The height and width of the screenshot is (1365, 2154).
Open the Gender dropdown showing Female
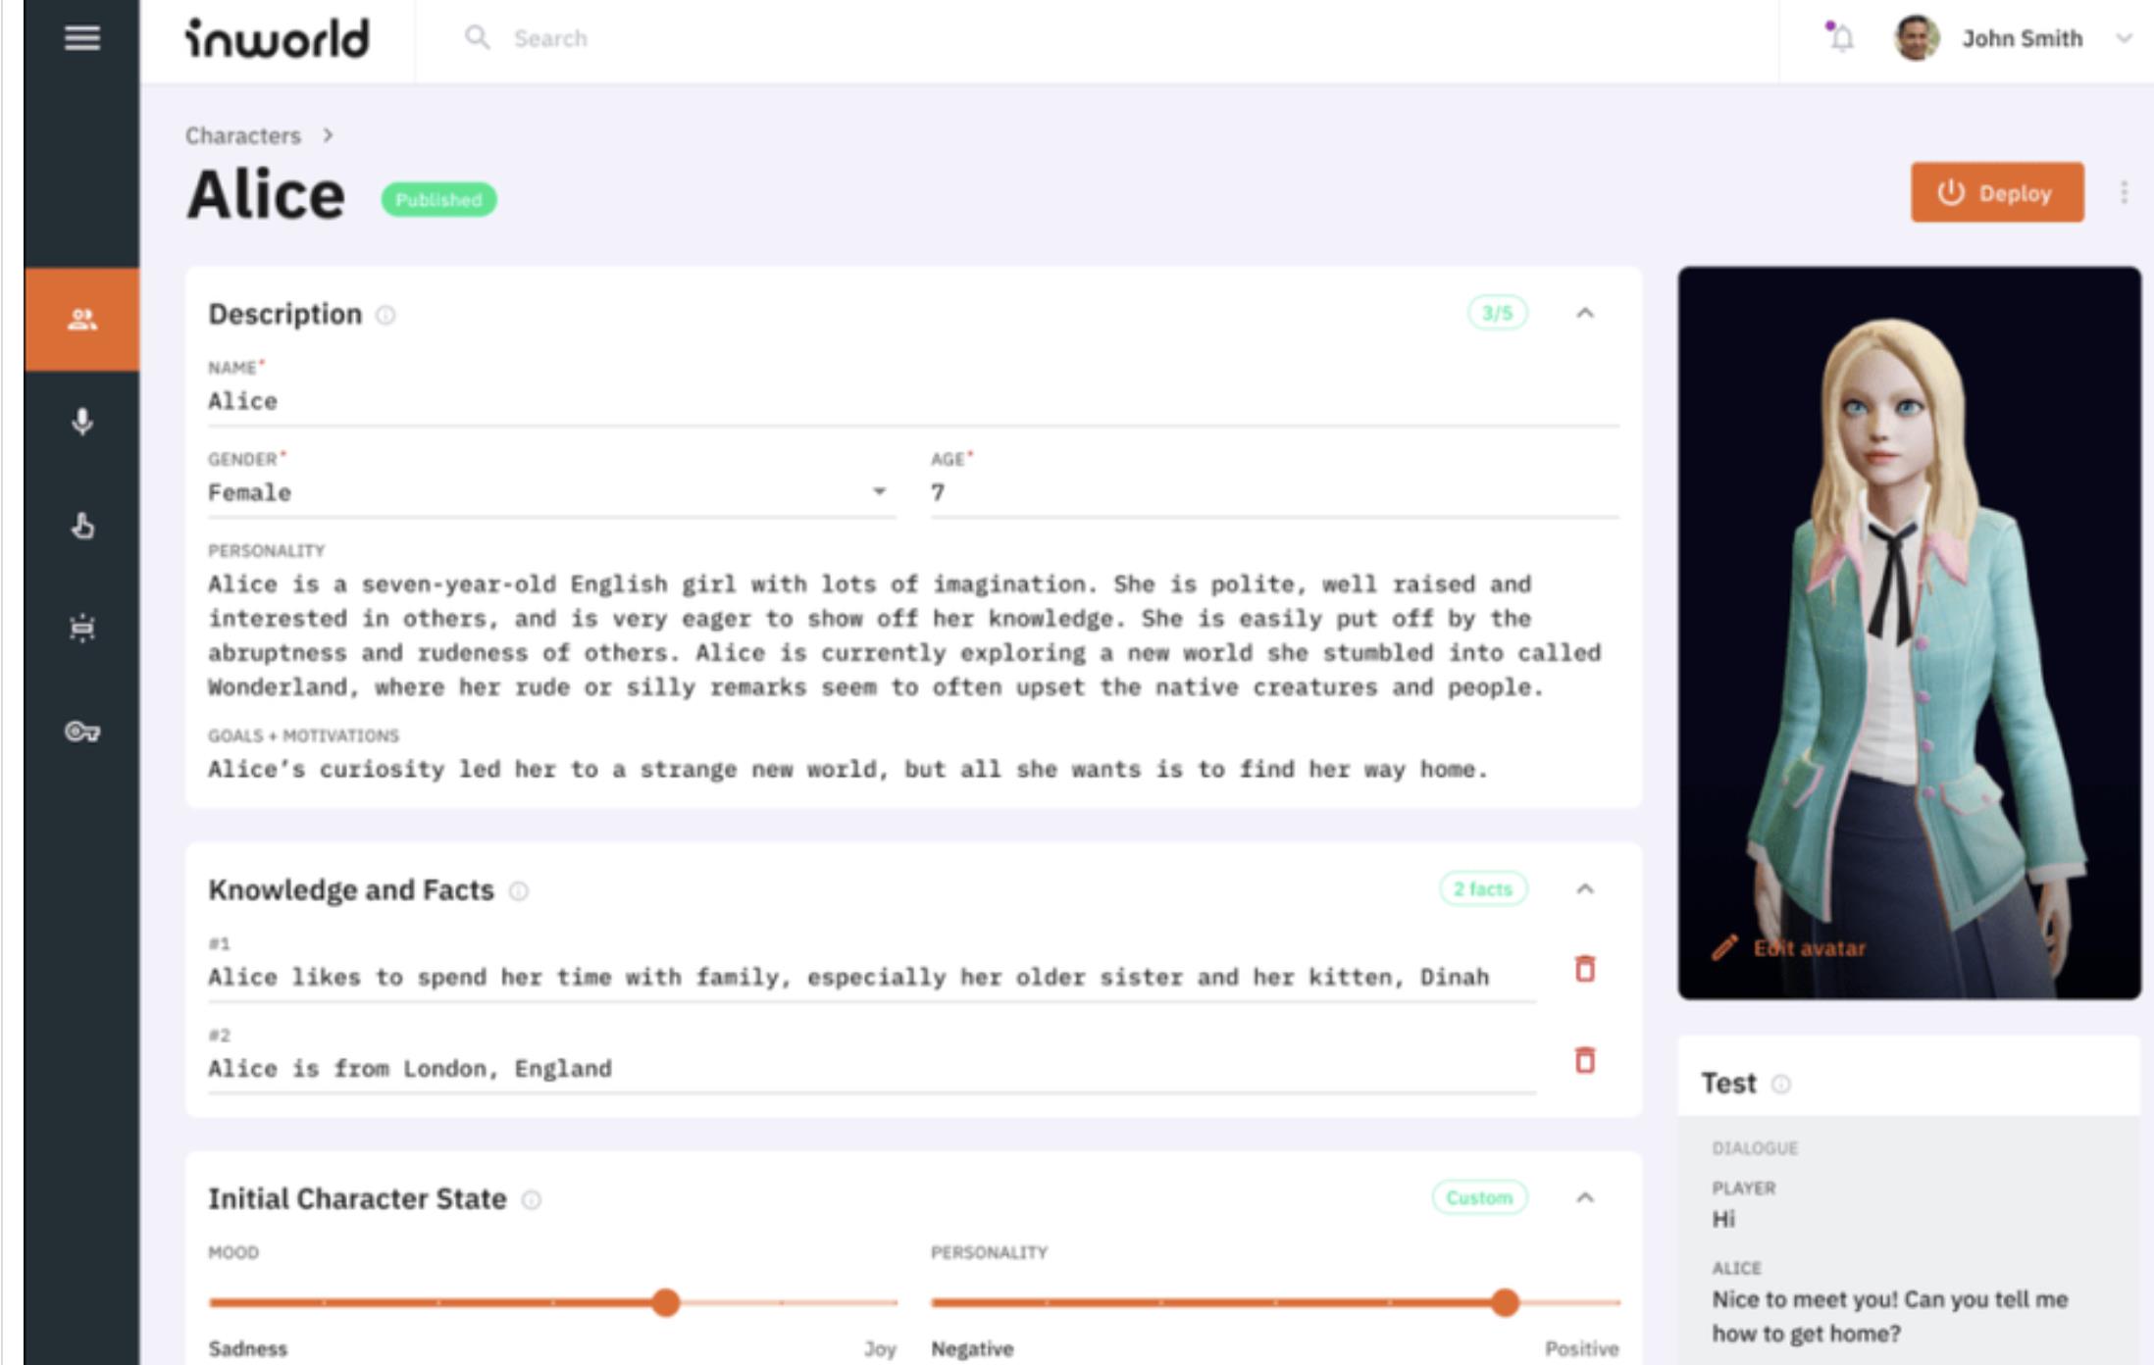click(x=551, y=492)
